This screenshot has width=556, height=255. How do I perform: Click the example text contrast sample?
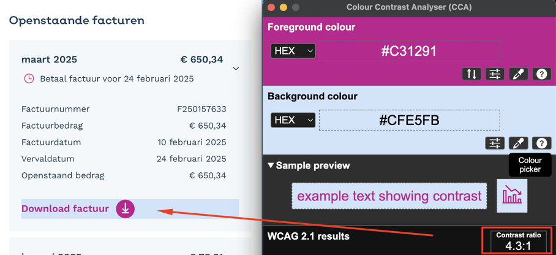click(x=389, y=196)
